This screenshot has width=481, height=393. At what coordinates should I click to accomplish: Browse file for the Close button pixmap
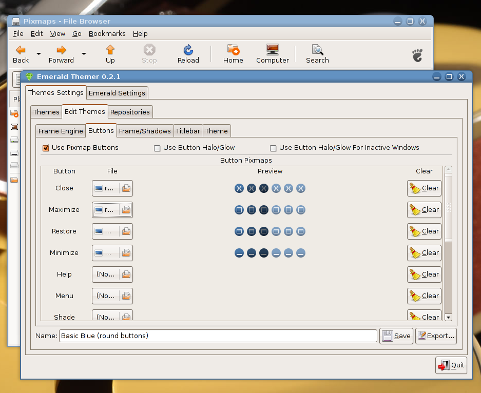[126, 188]
